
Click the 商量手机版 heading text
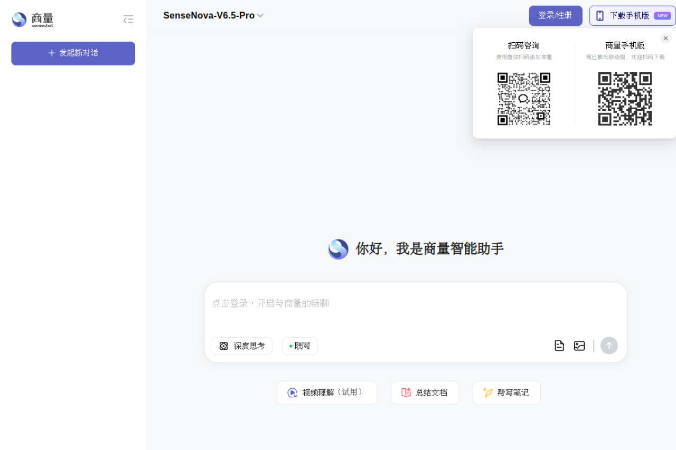(x=625, y=45)
